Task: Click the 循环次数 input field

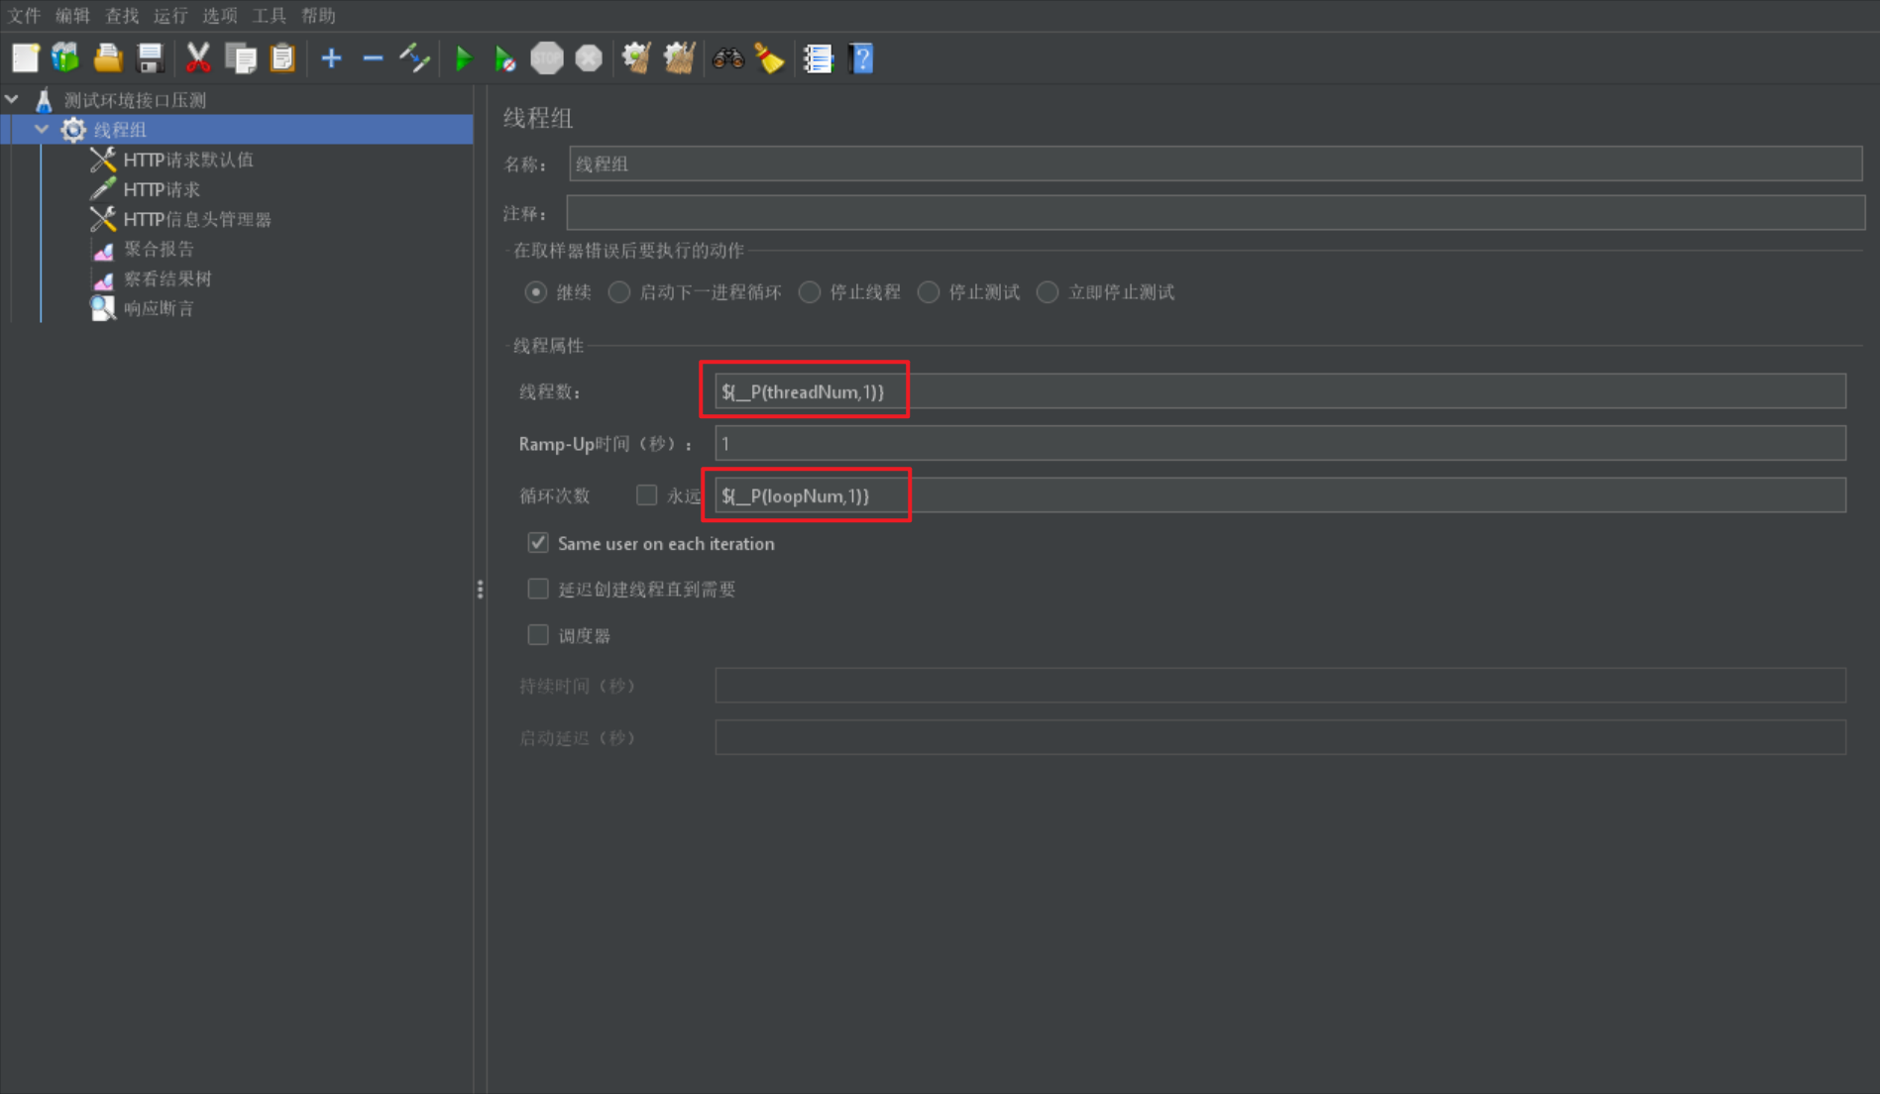Action: (x=1280, y=495)
